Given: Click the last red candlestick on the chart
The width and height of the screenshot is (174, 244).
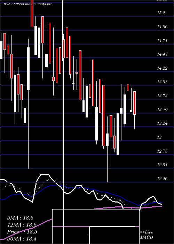Looking at the screenshot, I should point(135,103).
